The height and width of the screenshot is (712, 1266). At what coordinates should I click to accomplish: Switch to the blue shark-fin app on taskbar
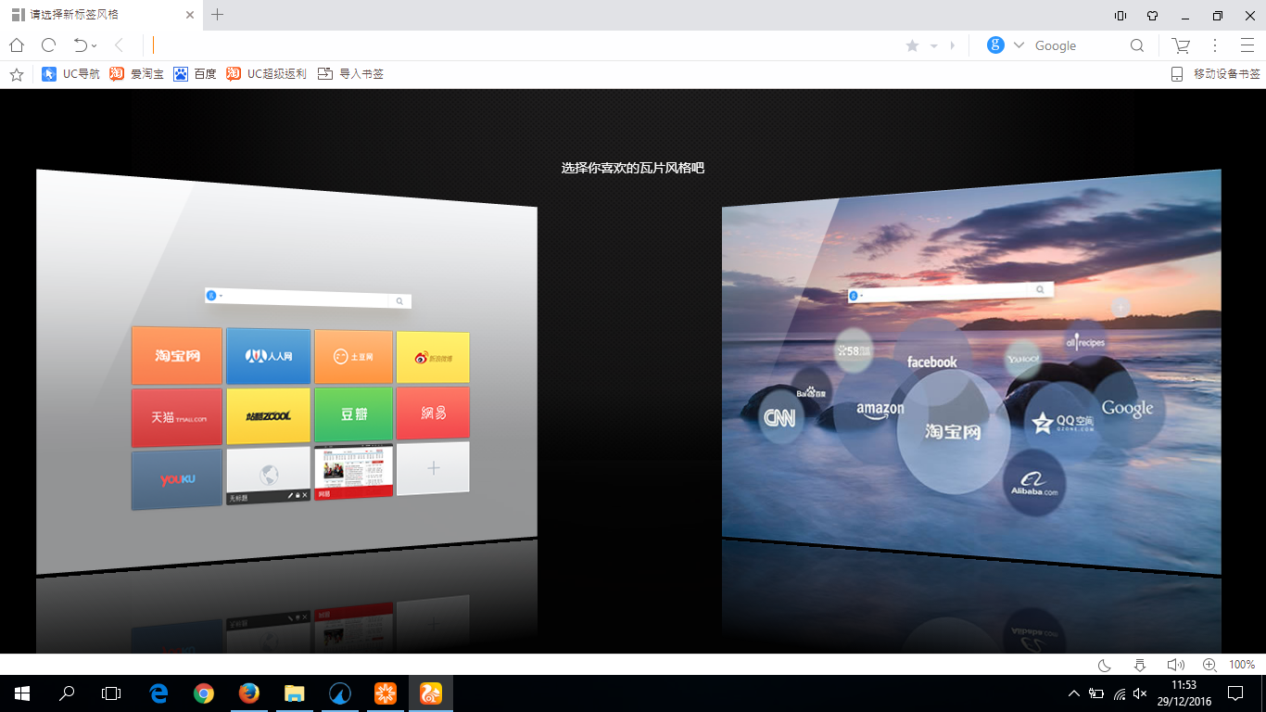[x=339, y=693]
